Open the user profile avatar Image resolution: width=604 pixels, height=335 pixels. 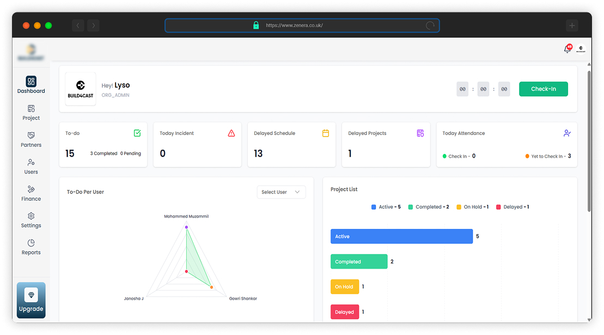click(x=581, y=49)
